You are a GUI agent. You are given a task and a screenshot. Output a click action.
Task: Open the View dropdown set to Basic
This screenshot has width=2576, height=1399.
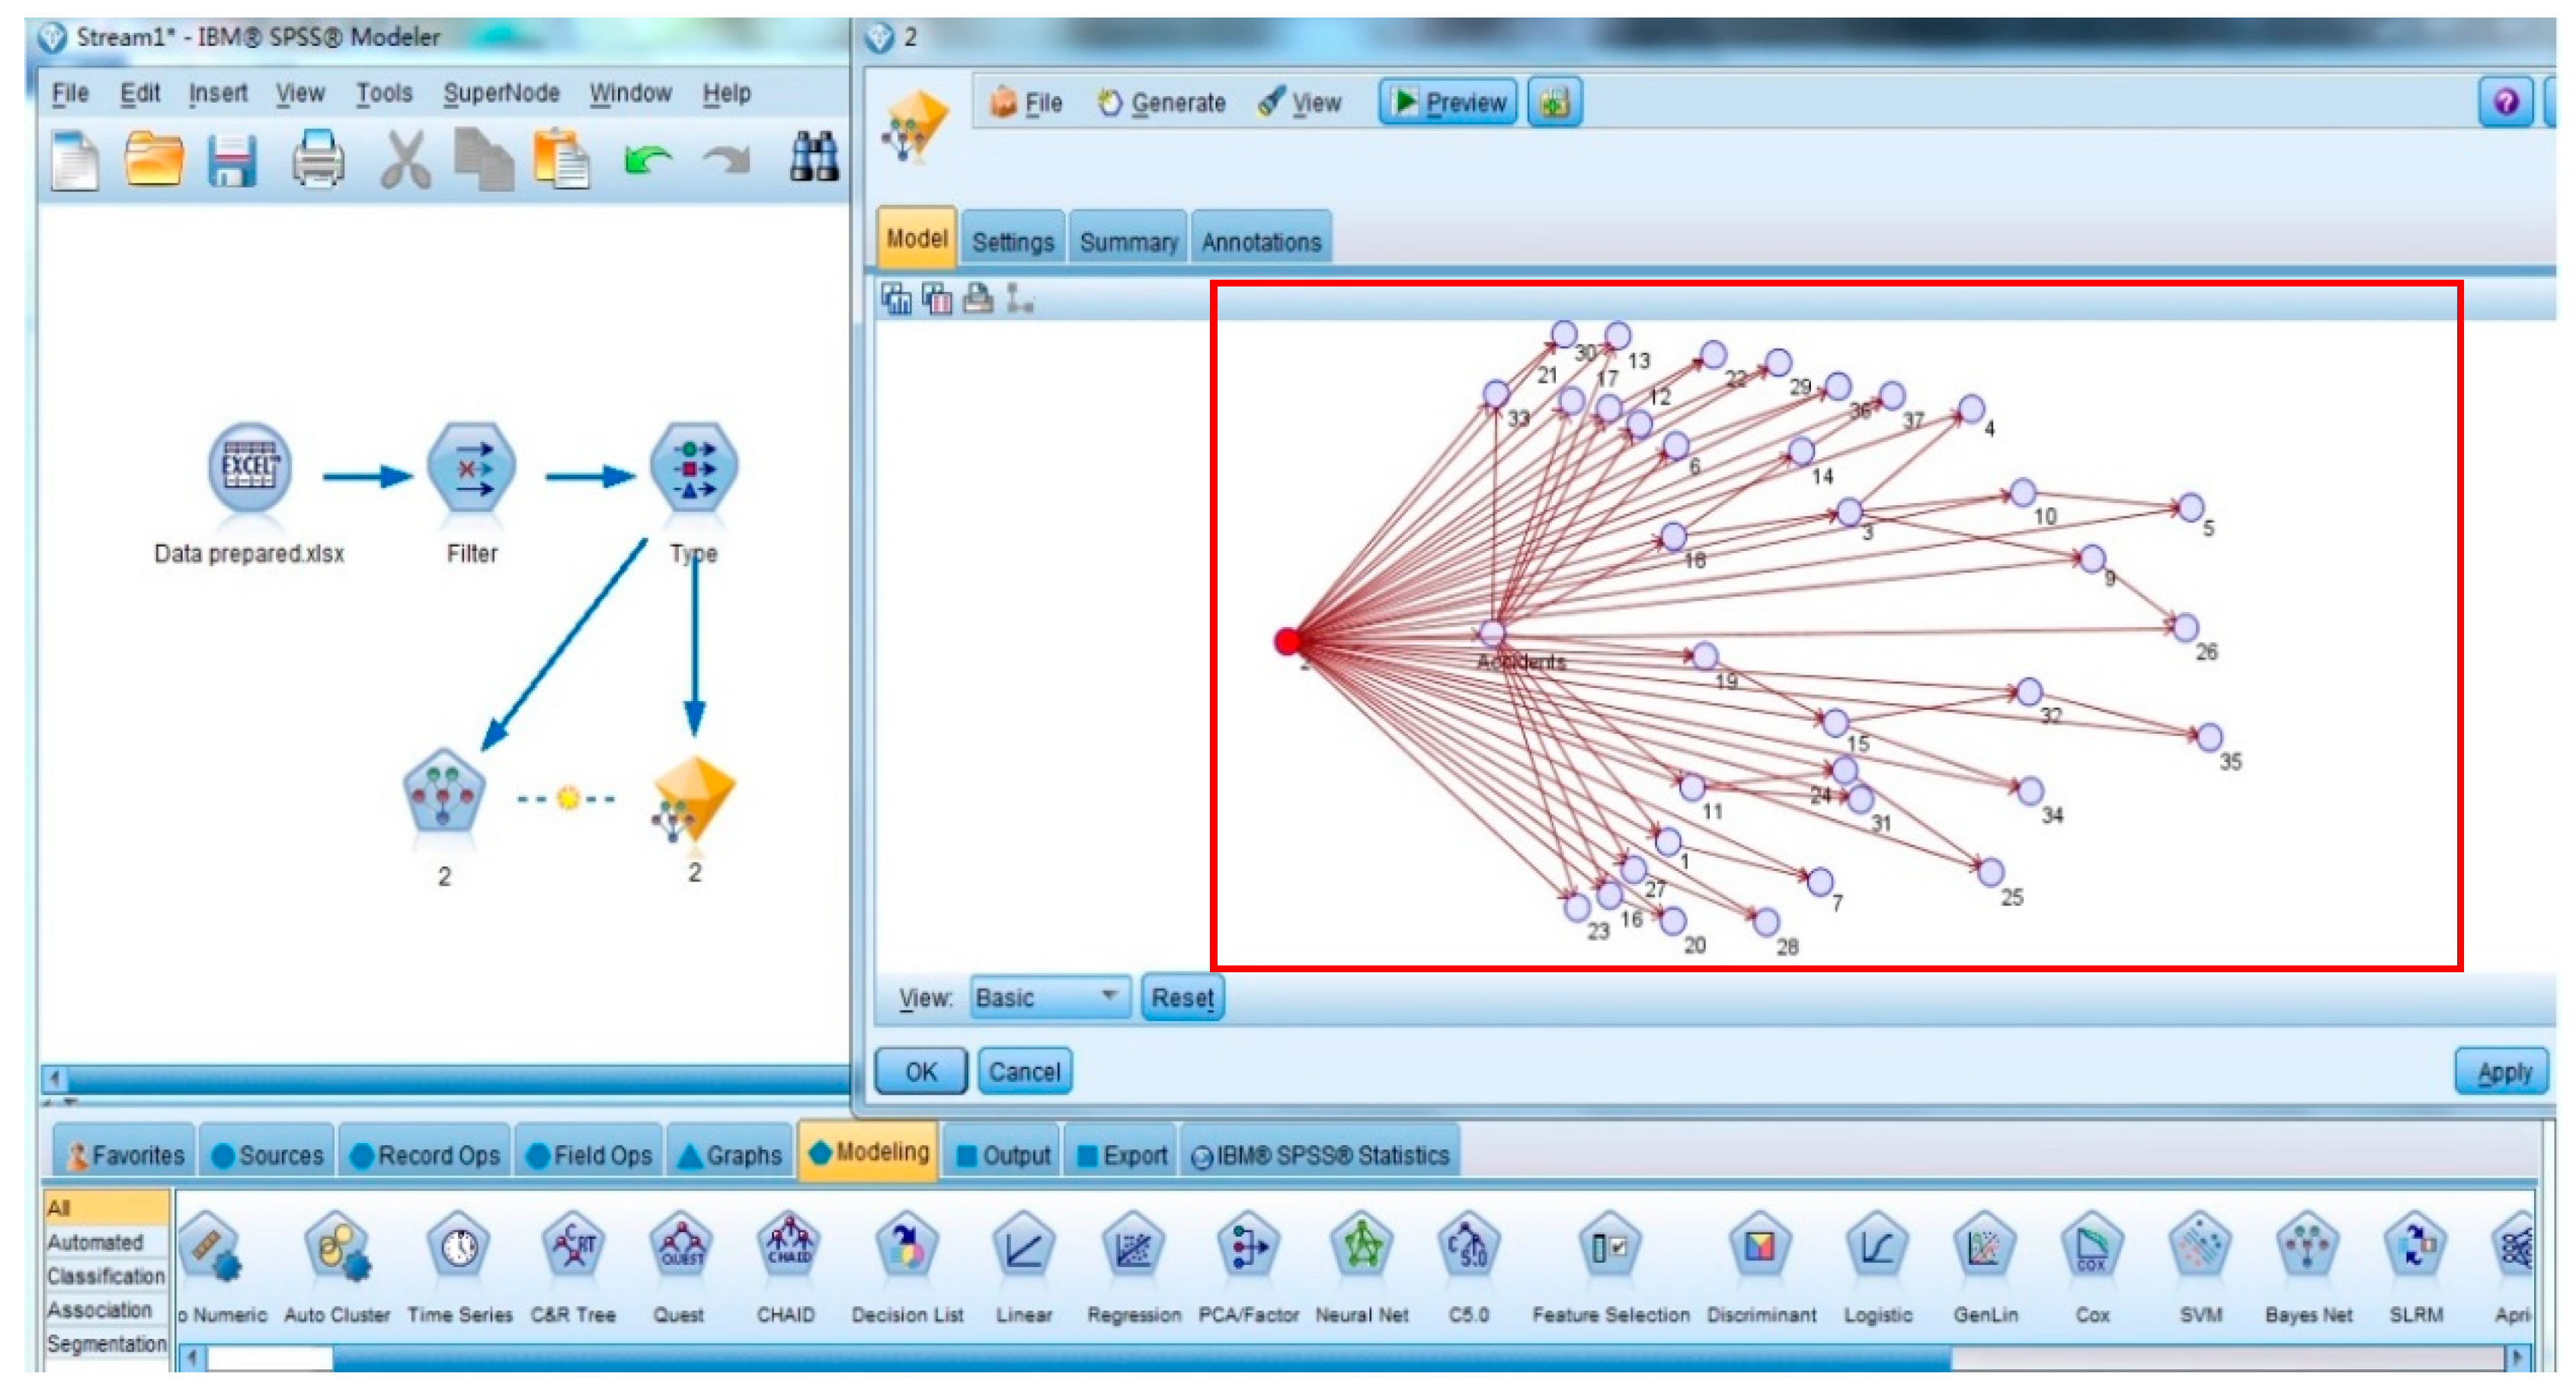(1048, 998)
